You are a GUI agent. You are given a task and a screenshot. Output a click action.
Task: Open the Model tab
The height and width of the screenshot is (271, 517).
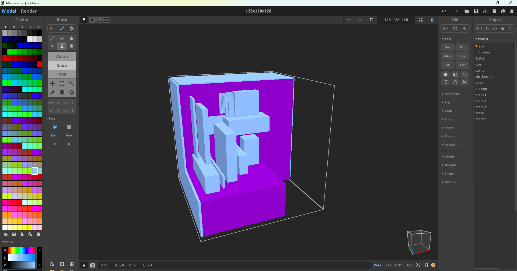click(9, 11)
